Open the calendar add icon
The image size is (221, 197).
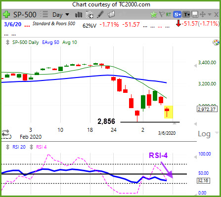(x=89, y=15)
